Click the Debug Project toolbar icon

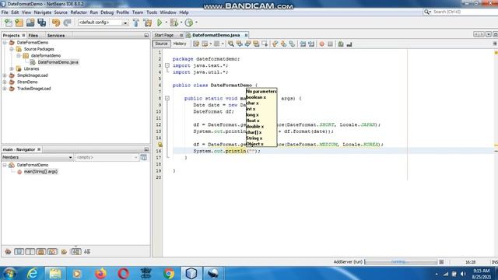click(174, 23)
